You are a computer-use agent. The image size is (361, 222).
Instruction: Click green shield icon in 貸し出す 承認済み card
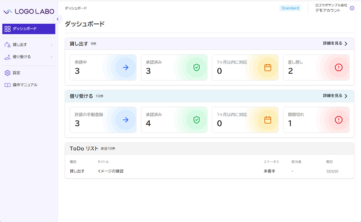tap(196, 67)
